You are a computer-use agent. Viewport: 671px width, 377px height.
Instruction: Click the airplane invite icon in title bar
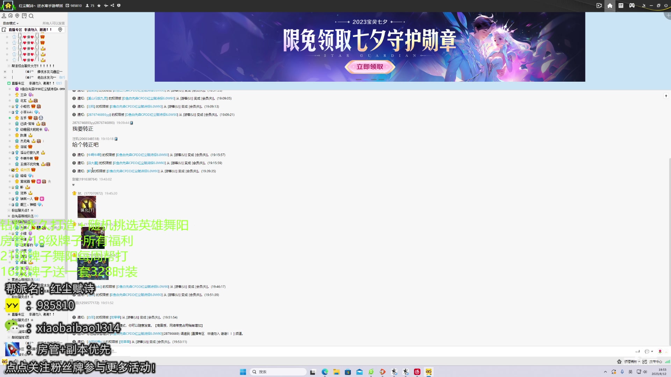click(x=106, y=6)
